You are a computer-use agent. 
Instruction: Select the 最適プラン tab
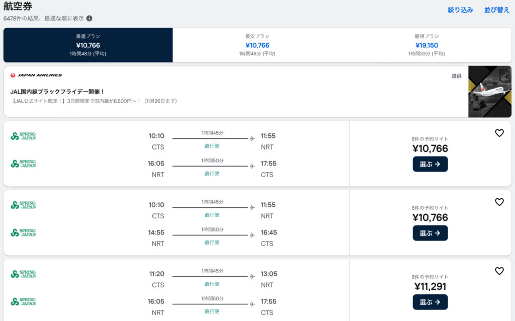pos(88,45)
